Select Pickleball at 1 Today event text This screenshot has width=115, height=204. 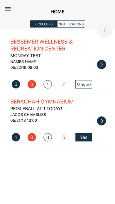(36, 109)
